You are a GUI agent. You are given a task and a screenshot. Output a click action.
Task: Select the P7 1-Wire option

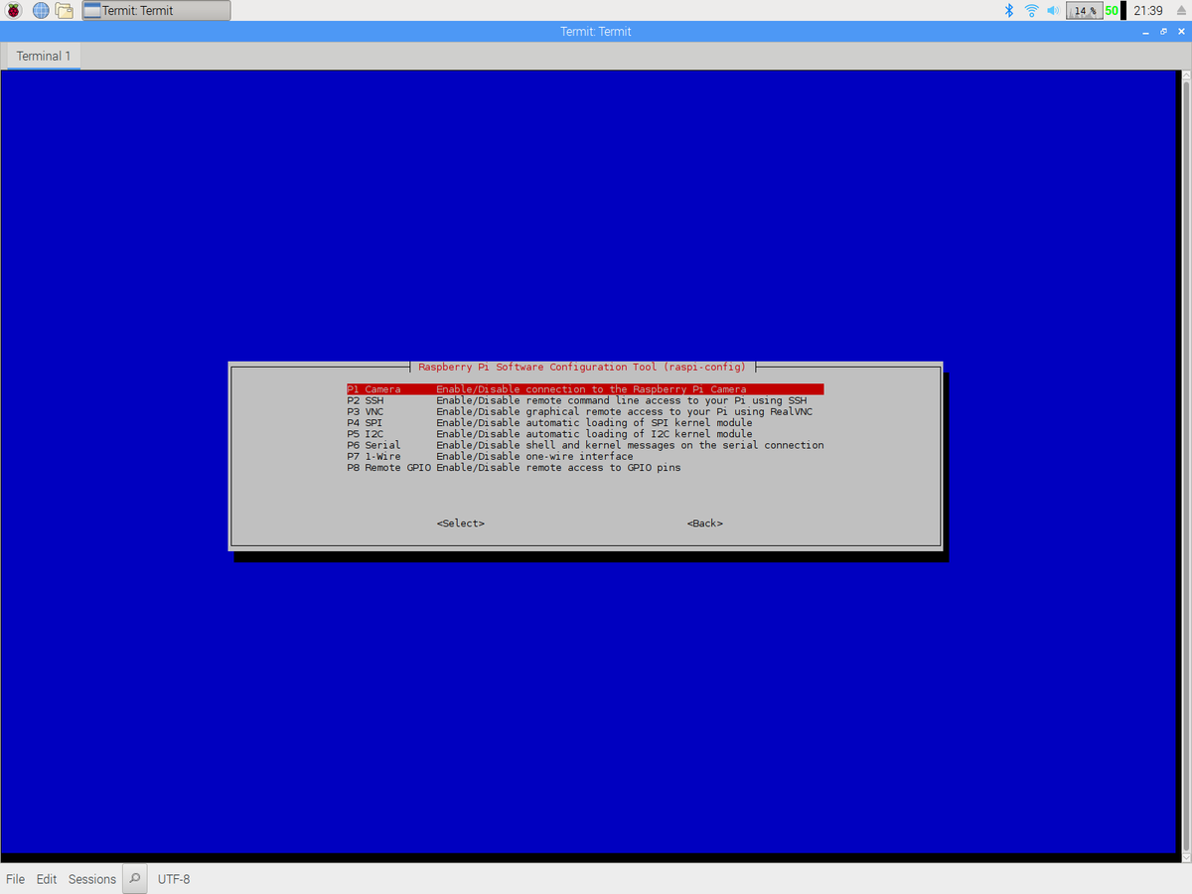tap(585, 457)
